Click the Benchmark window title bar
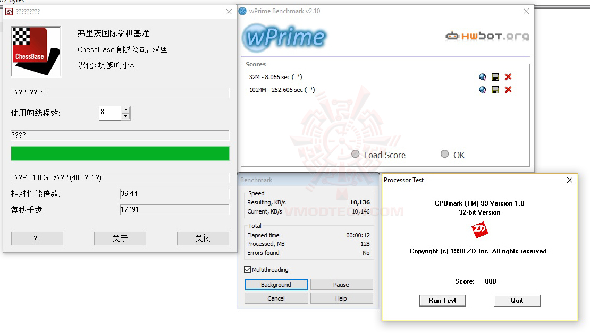The image size is (590, 333). (x=308, y=180)
